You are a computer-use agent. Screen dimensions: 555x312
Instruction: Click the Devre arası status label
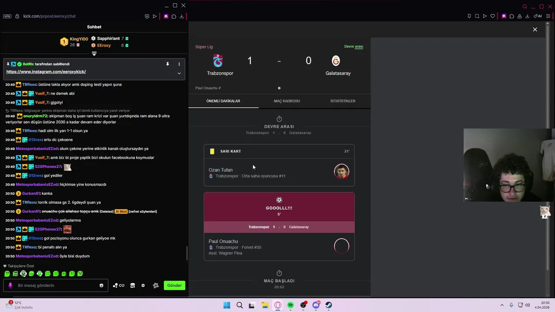click(354, 47)
